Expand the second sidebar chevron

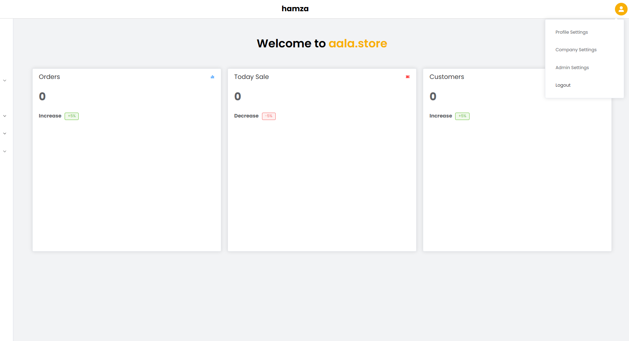tap(5, 116)
